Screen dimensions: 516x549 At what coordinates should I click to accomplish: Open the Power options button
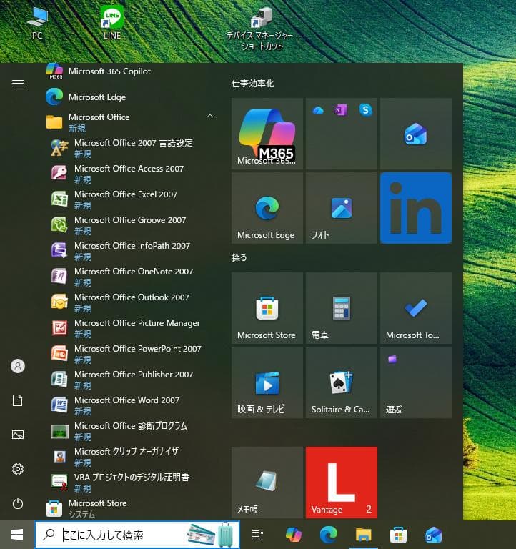pyautogui.click(x=18, y=503)
